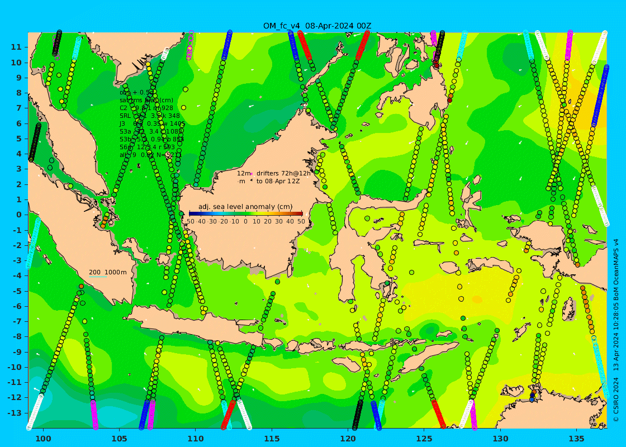Click the S3b satellite statistics row
This screenshot has width=626, height=447.
click(152, 139)
